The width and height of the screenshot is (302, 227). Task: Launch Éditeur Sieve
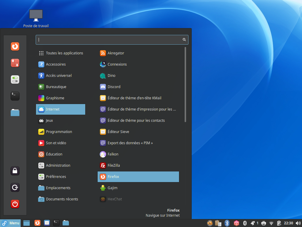coord(138,132)
